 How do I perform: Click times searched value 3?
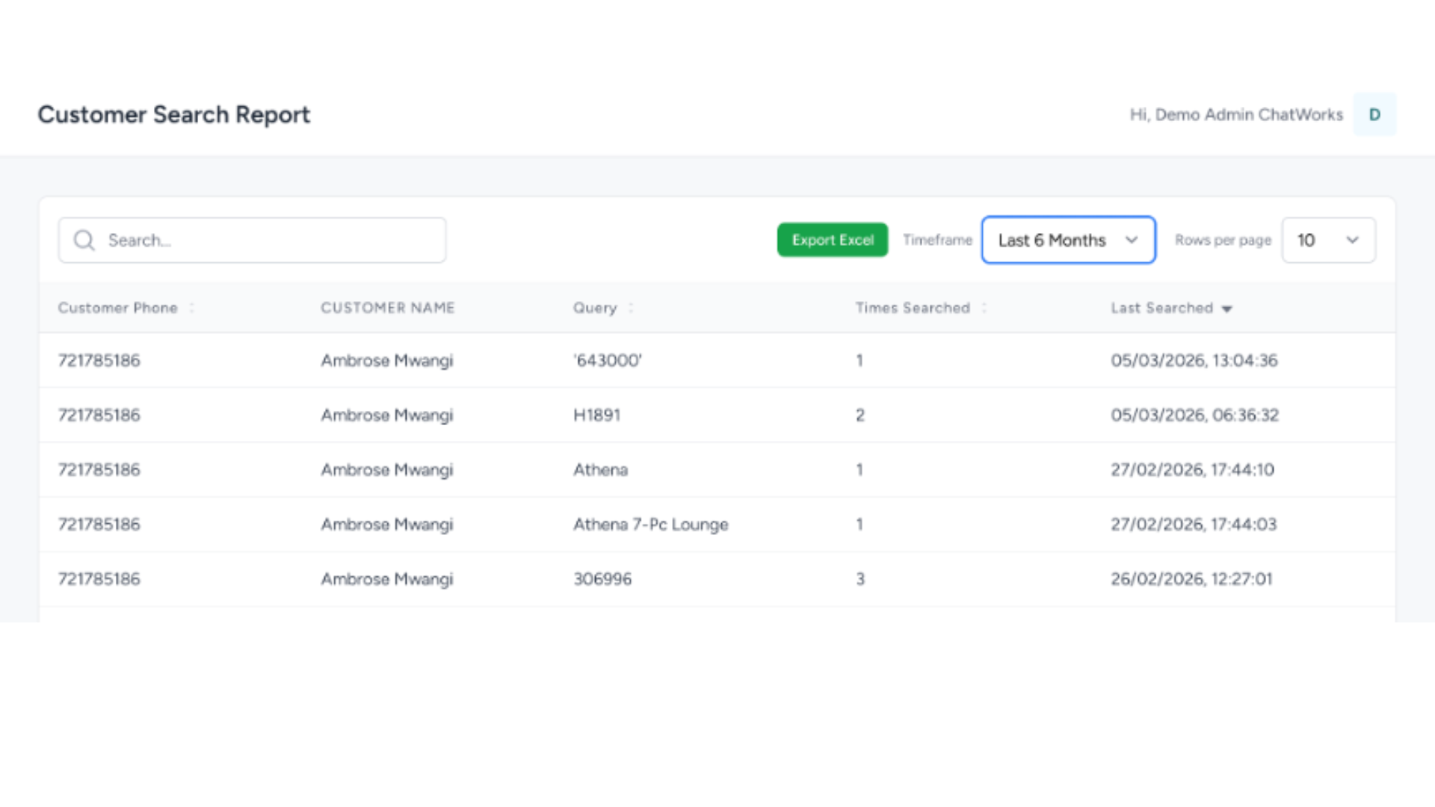tap(860, 578)
